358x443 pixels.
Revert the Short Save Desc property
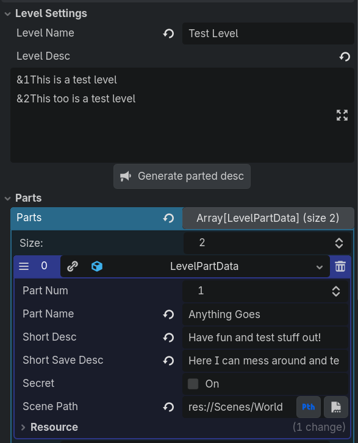(168, 361)
